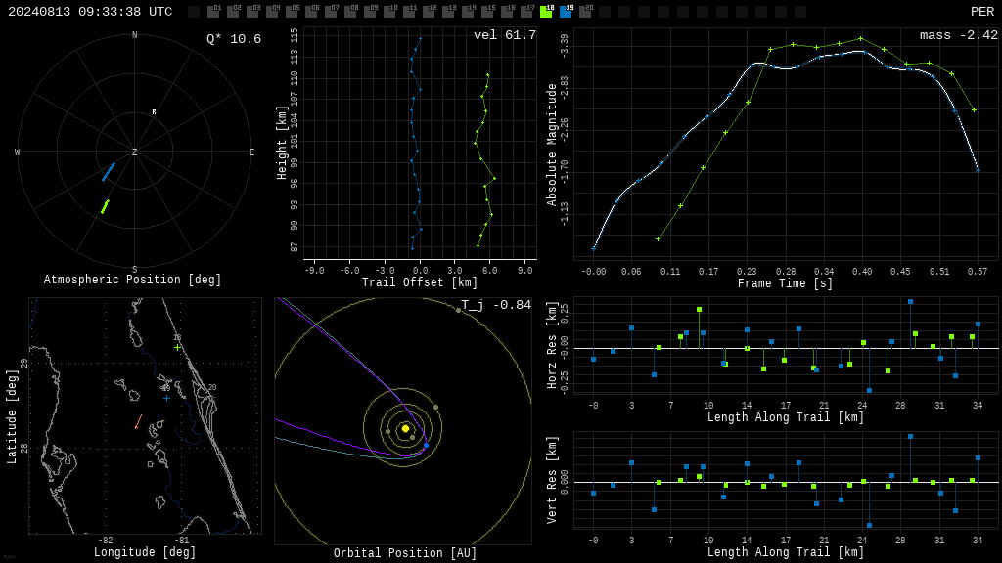Click the gray station 10 indicator square
The height and width of the screenshot is (563, 1002).
click(389, 12)
